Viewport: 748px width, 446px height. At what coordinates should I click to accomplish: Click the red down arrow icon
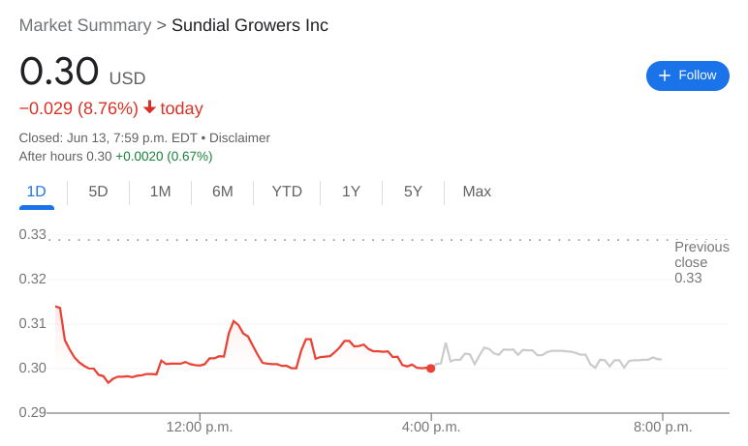pos(149,107)
